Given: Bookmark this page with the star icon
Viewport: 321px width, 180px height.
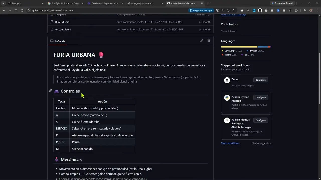Looking at the screenshot, I should coord(233,10).
